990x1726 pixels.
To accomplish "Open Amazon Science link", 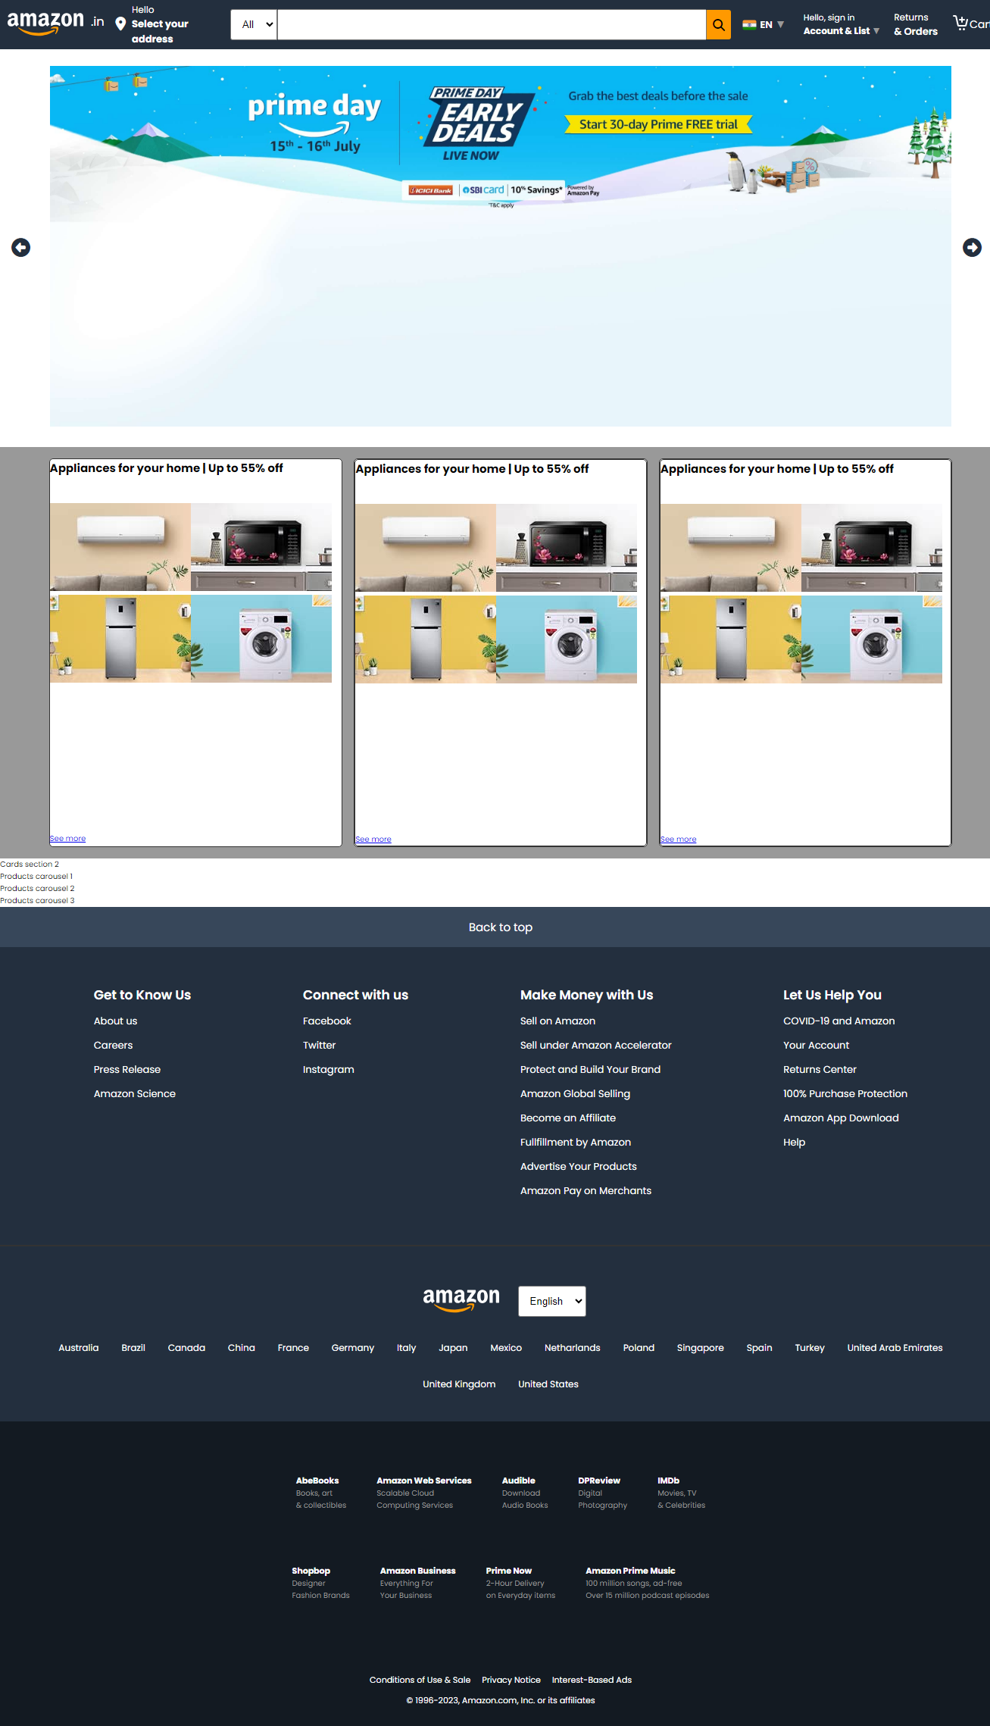I will tap(135, 1094).
